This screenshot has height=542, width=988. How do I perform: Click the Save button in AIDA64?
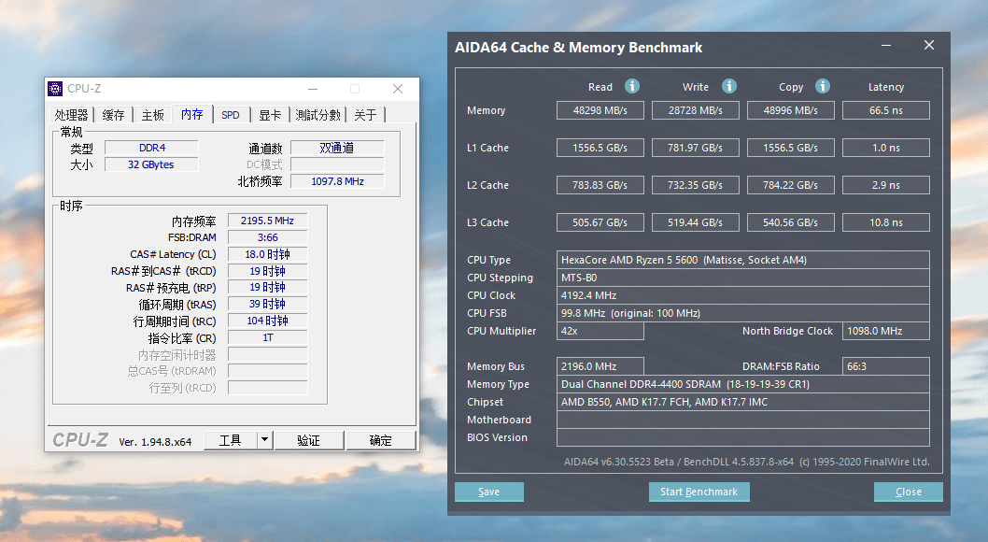point(489,492)
